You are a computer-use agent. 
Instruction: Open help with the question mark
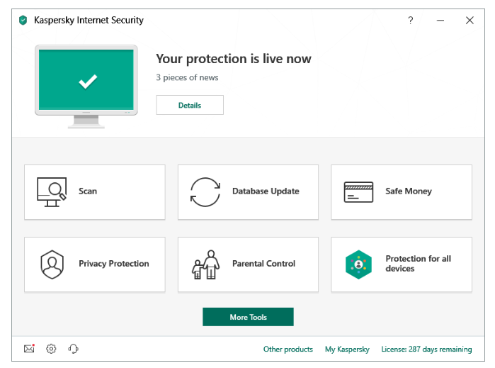pyautogui.click(x=410, y=21)
